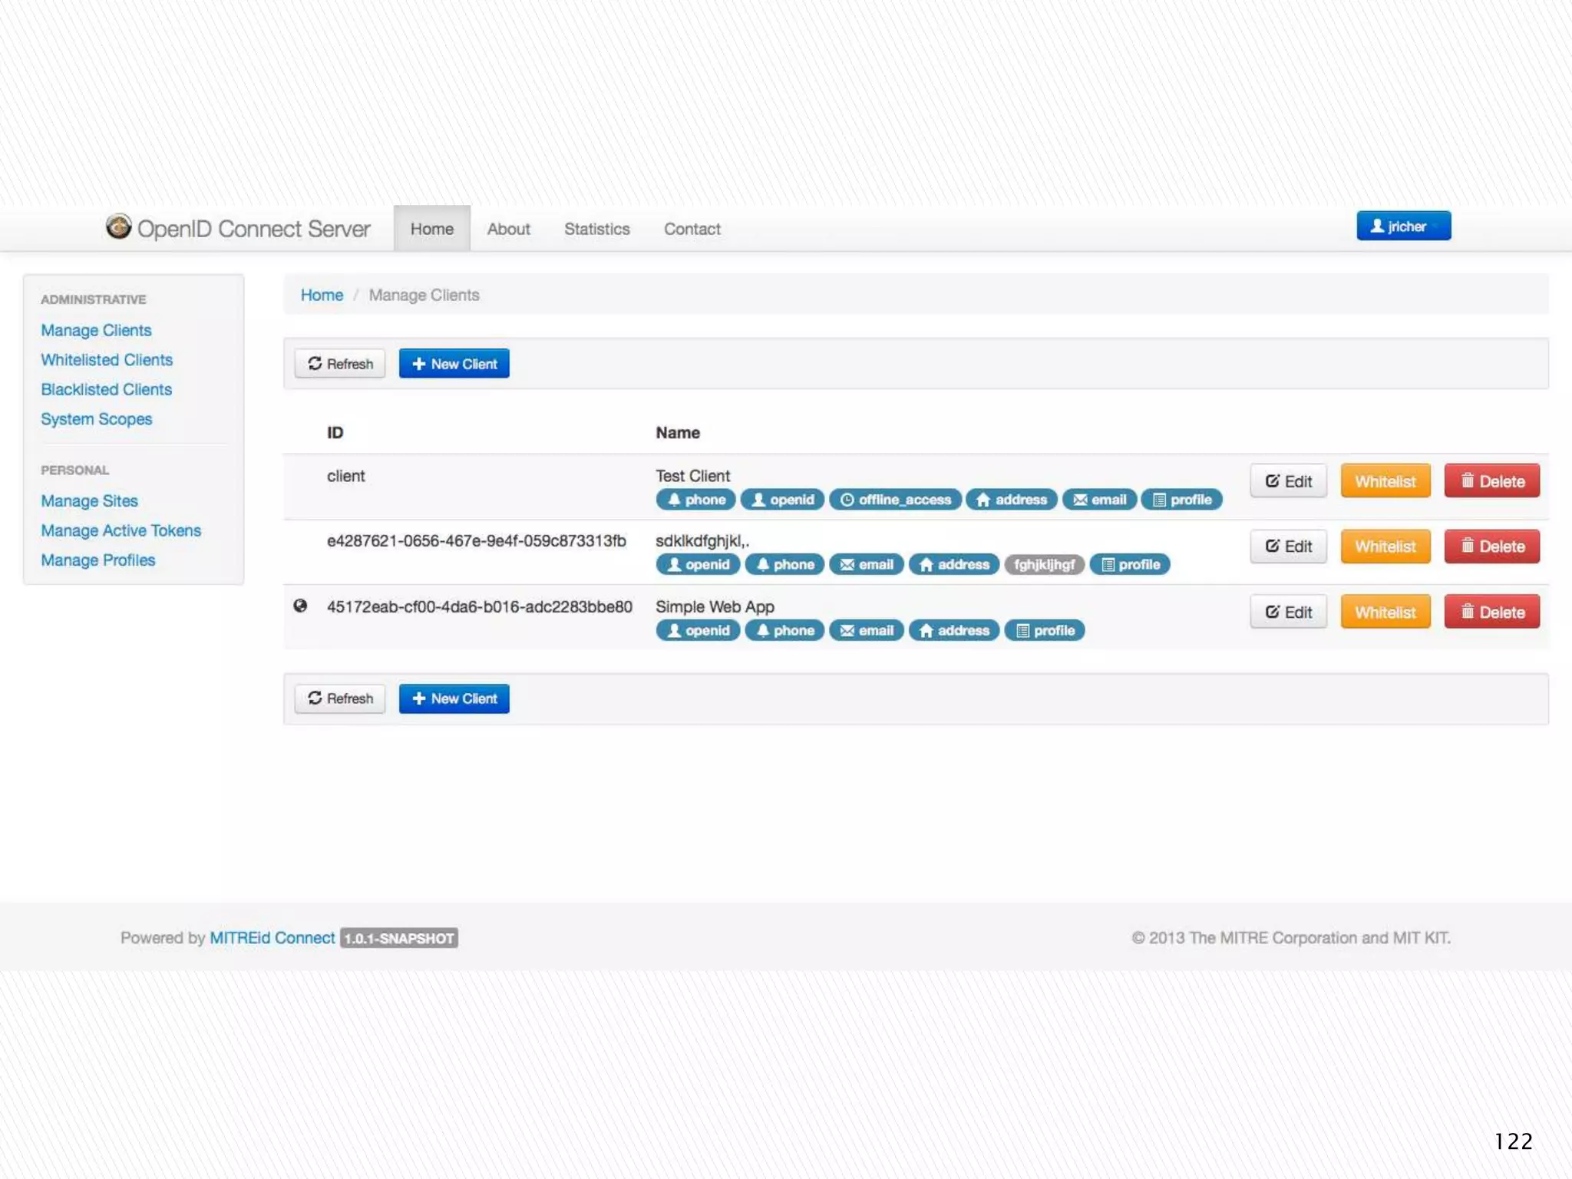Delete the sdklkdfghjkl client

[1491, 547]
